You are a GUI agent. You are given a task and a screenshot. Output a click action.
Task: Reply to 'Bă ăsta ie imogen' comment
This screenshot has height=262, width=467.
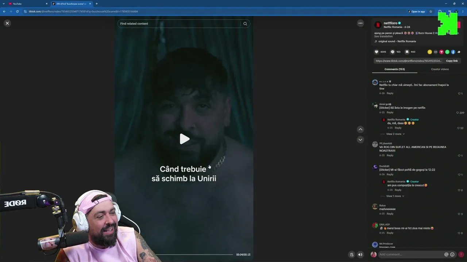pyautogui.click(x=390, y=112)
